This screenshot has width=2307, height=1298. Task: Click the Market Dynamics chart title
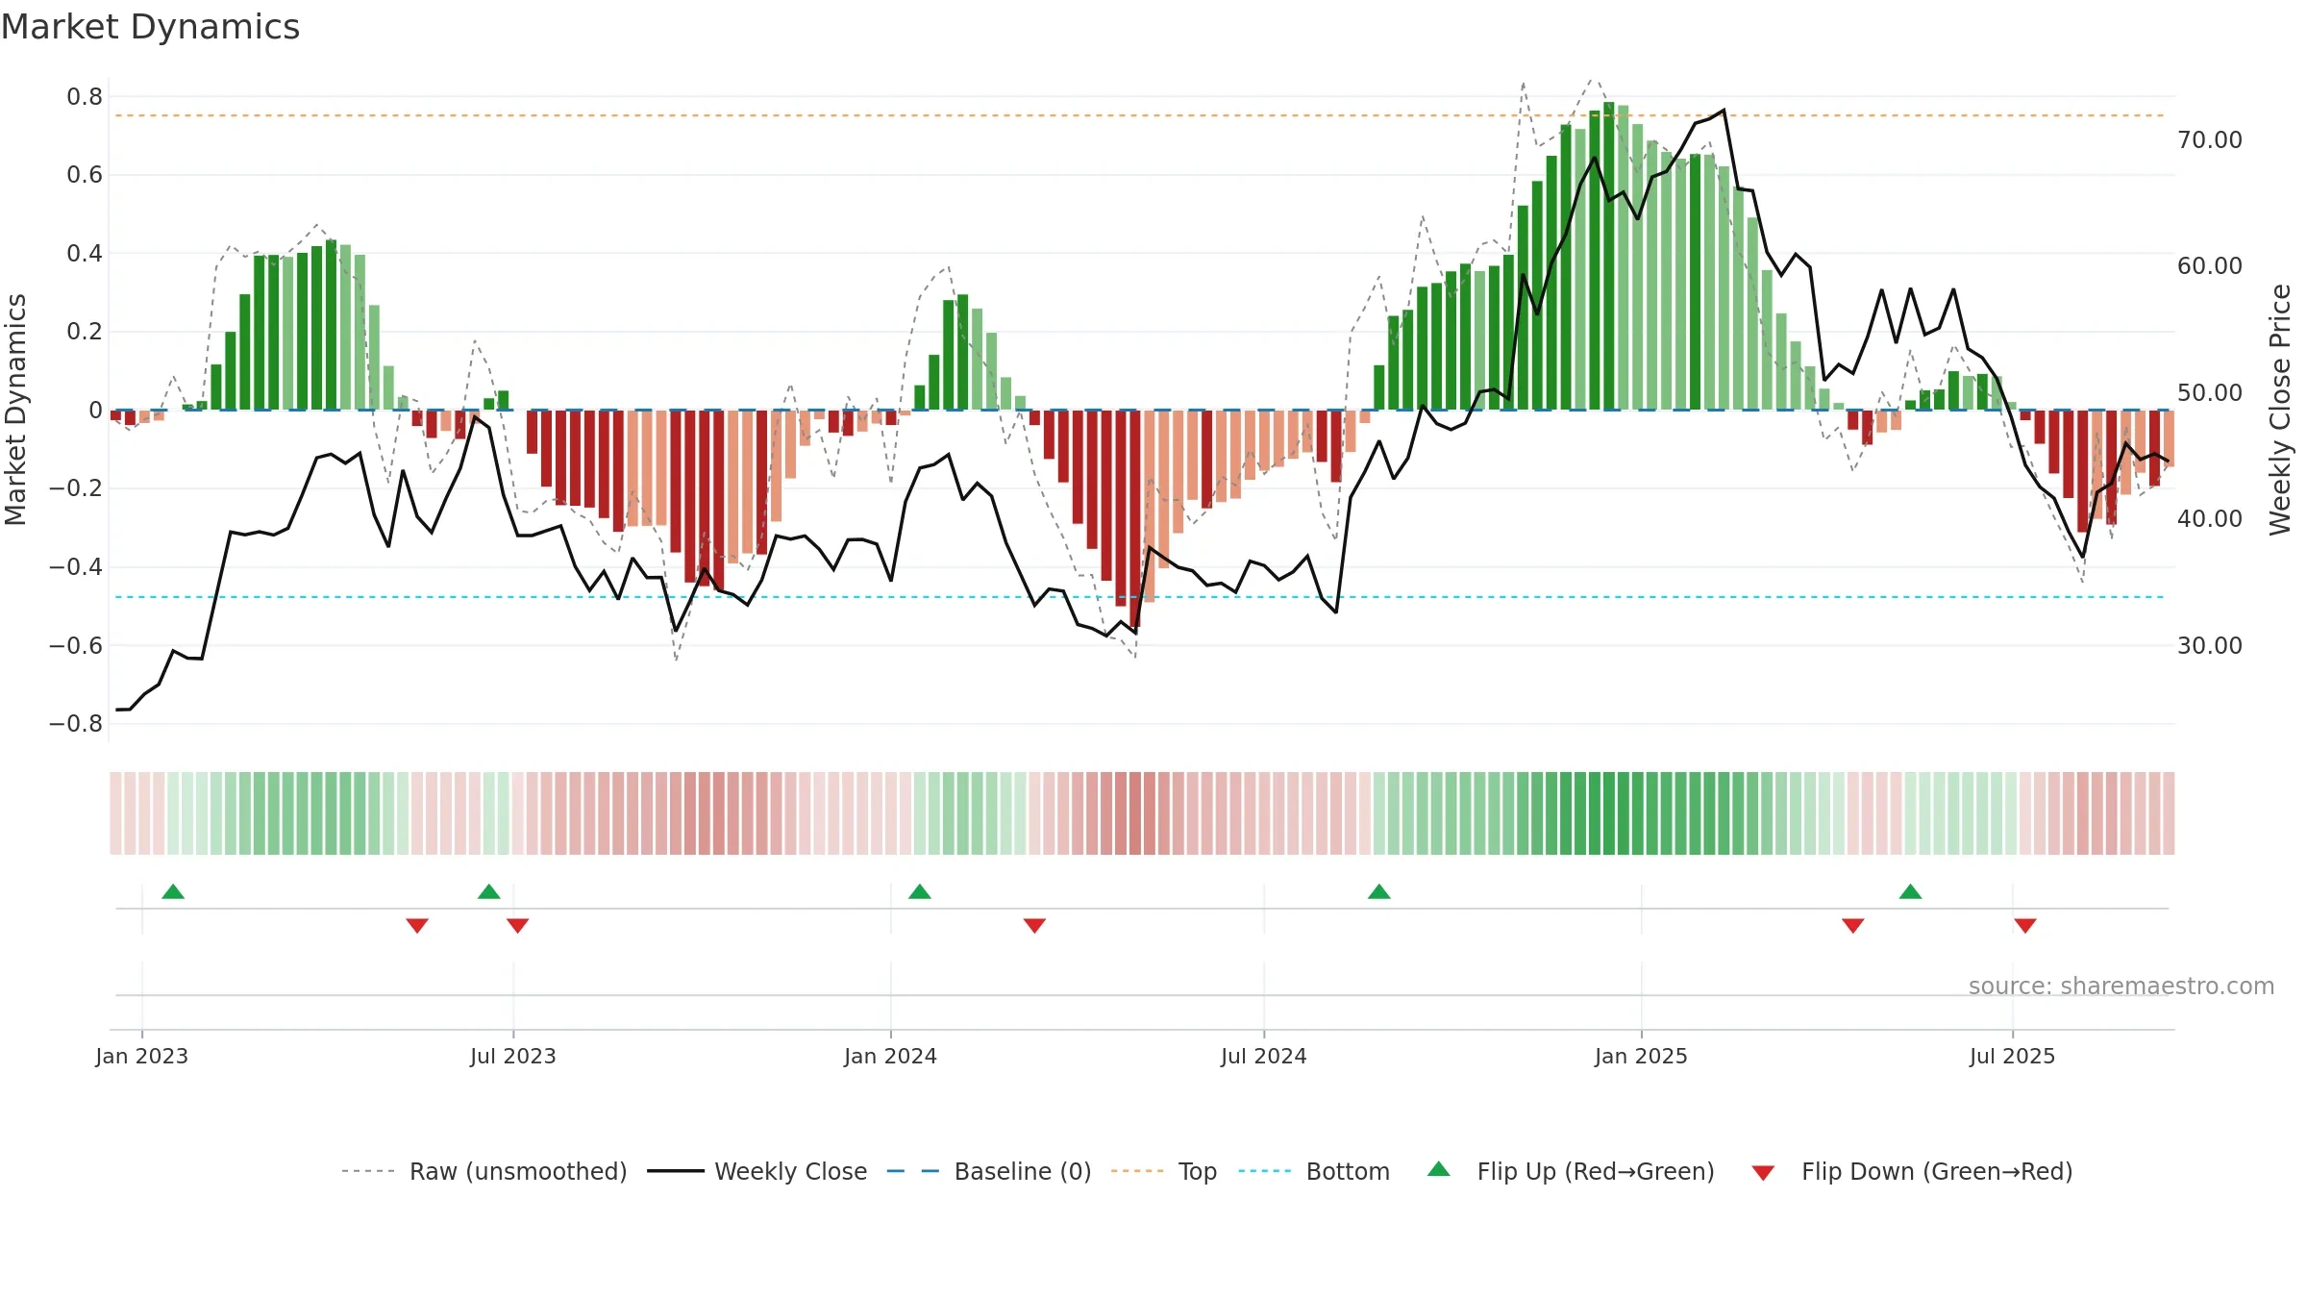click(151, 27)
